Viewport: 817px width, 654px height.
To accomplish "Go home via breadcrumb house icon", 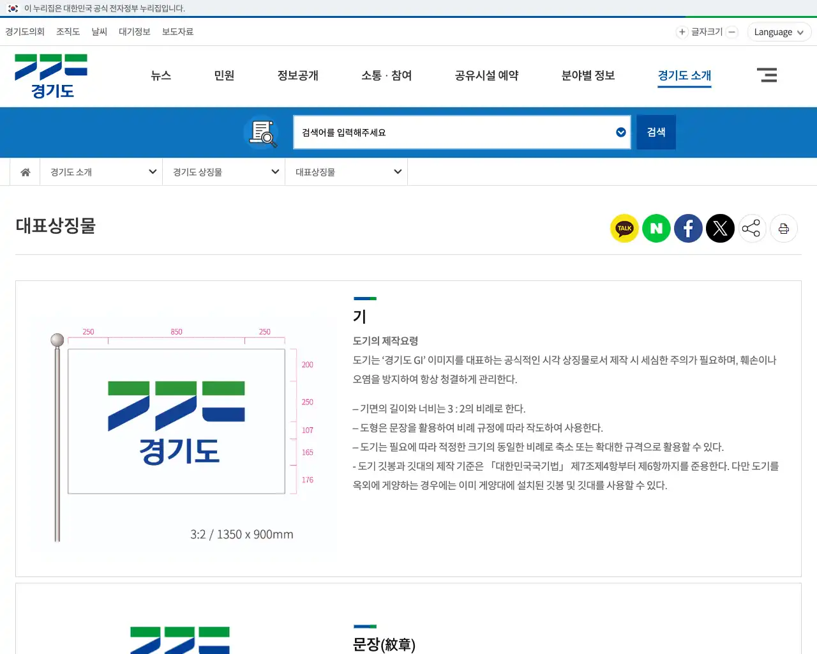I will (26, 172).
